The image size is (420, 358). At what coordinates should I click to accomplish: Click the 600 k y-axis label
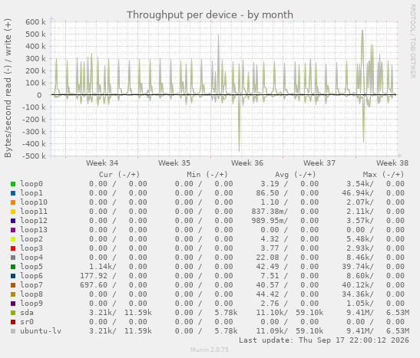pos(35,22)
